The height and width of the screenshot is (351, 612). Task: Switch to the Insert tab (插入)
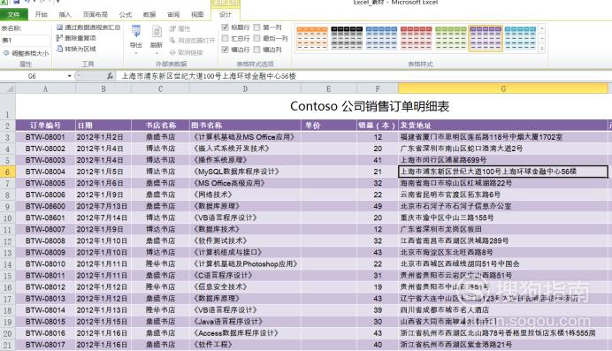(65, 15)
